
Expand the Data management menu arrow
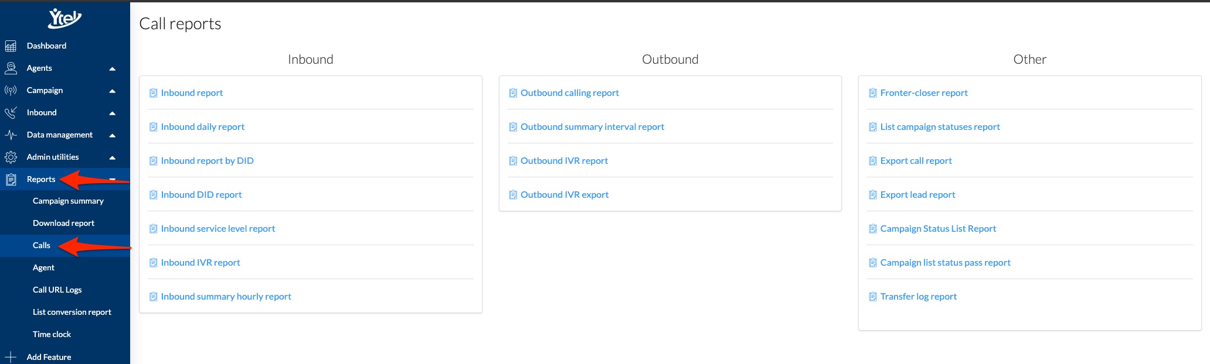coord(112,135)
